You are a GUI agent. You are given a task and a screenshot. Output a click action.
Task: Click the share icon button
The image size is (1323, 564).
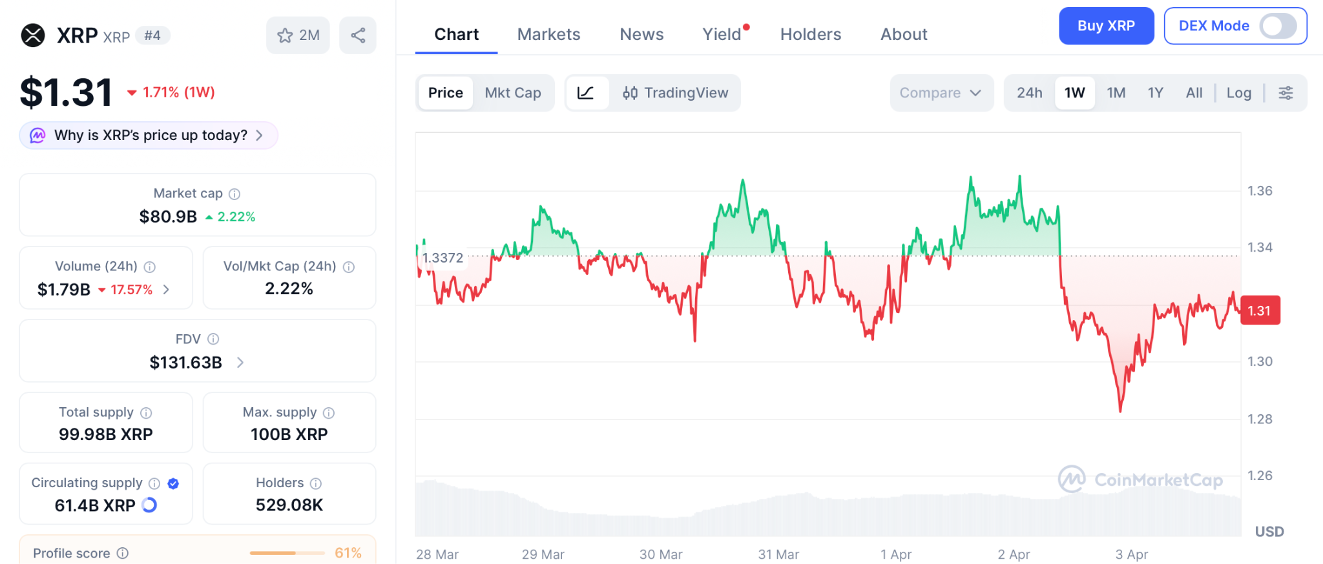pyautogui.click(x=358, y=35)
